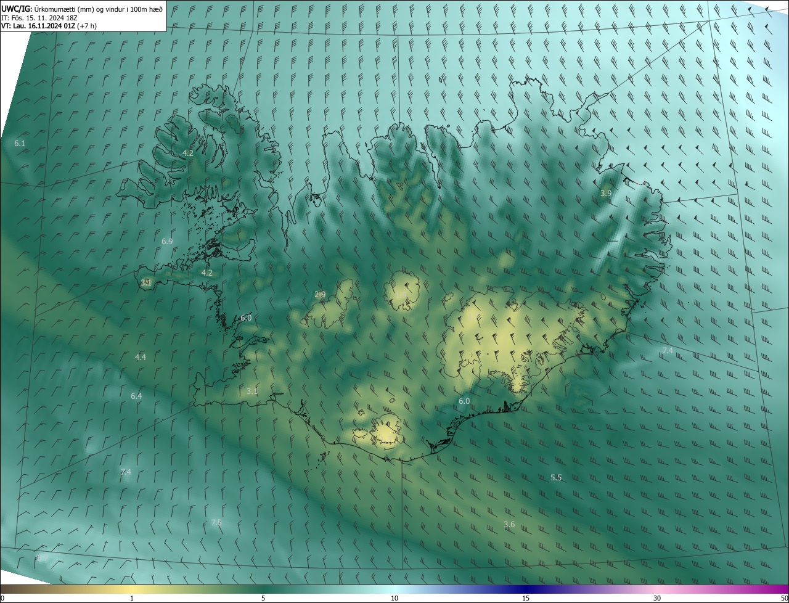
Task: Click the 4.2 value label over the Westfjords
Action: coord(188,153)
